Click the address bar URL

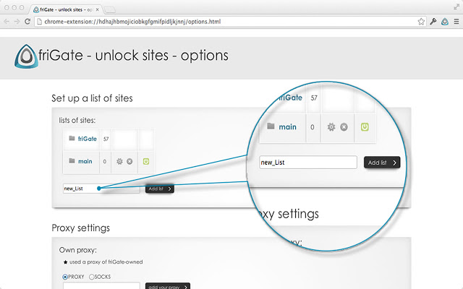[132, 22]
